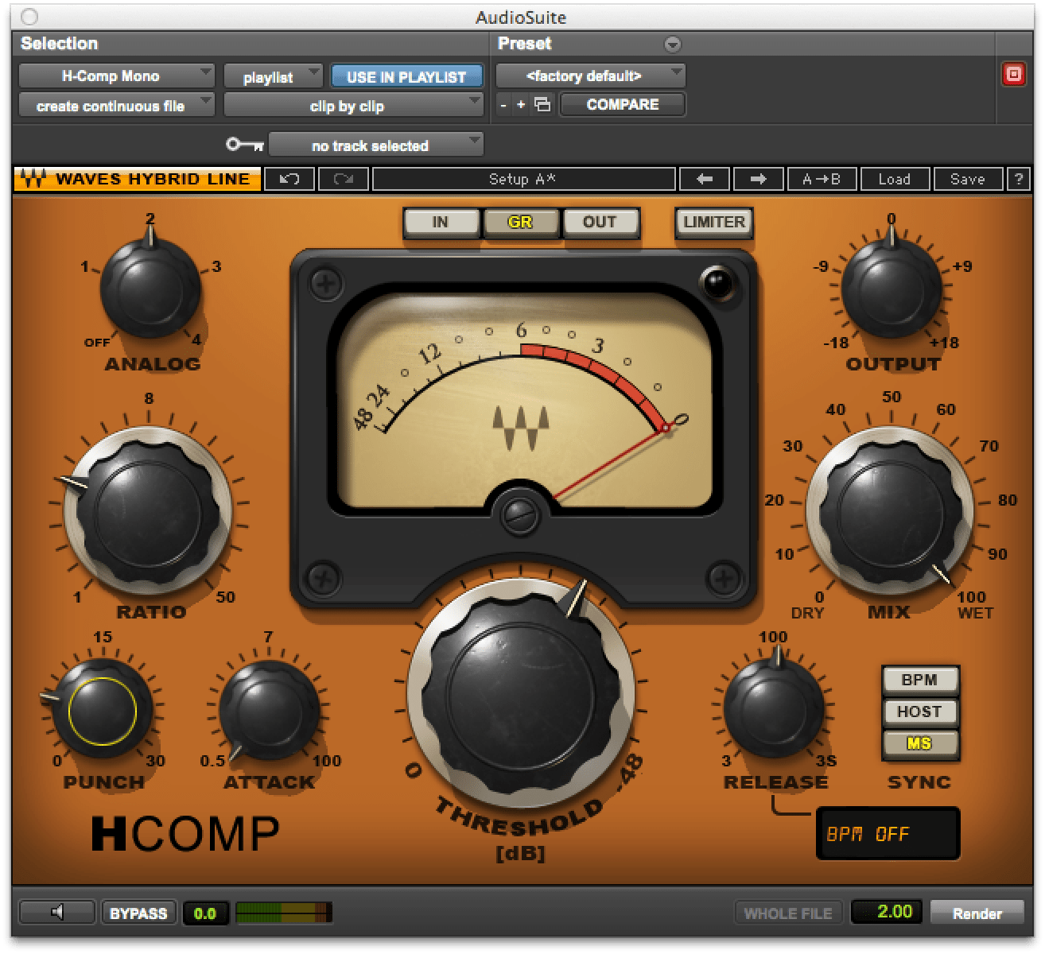Set sync mode to HOST
This screenshot has height=954, width=1045.
(919, 712)
